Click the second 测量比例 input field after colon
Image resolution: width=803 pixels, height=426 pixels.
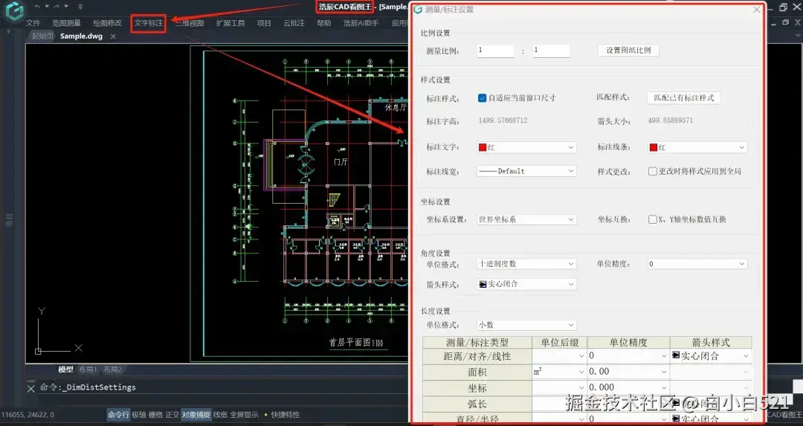pos(551,51)
